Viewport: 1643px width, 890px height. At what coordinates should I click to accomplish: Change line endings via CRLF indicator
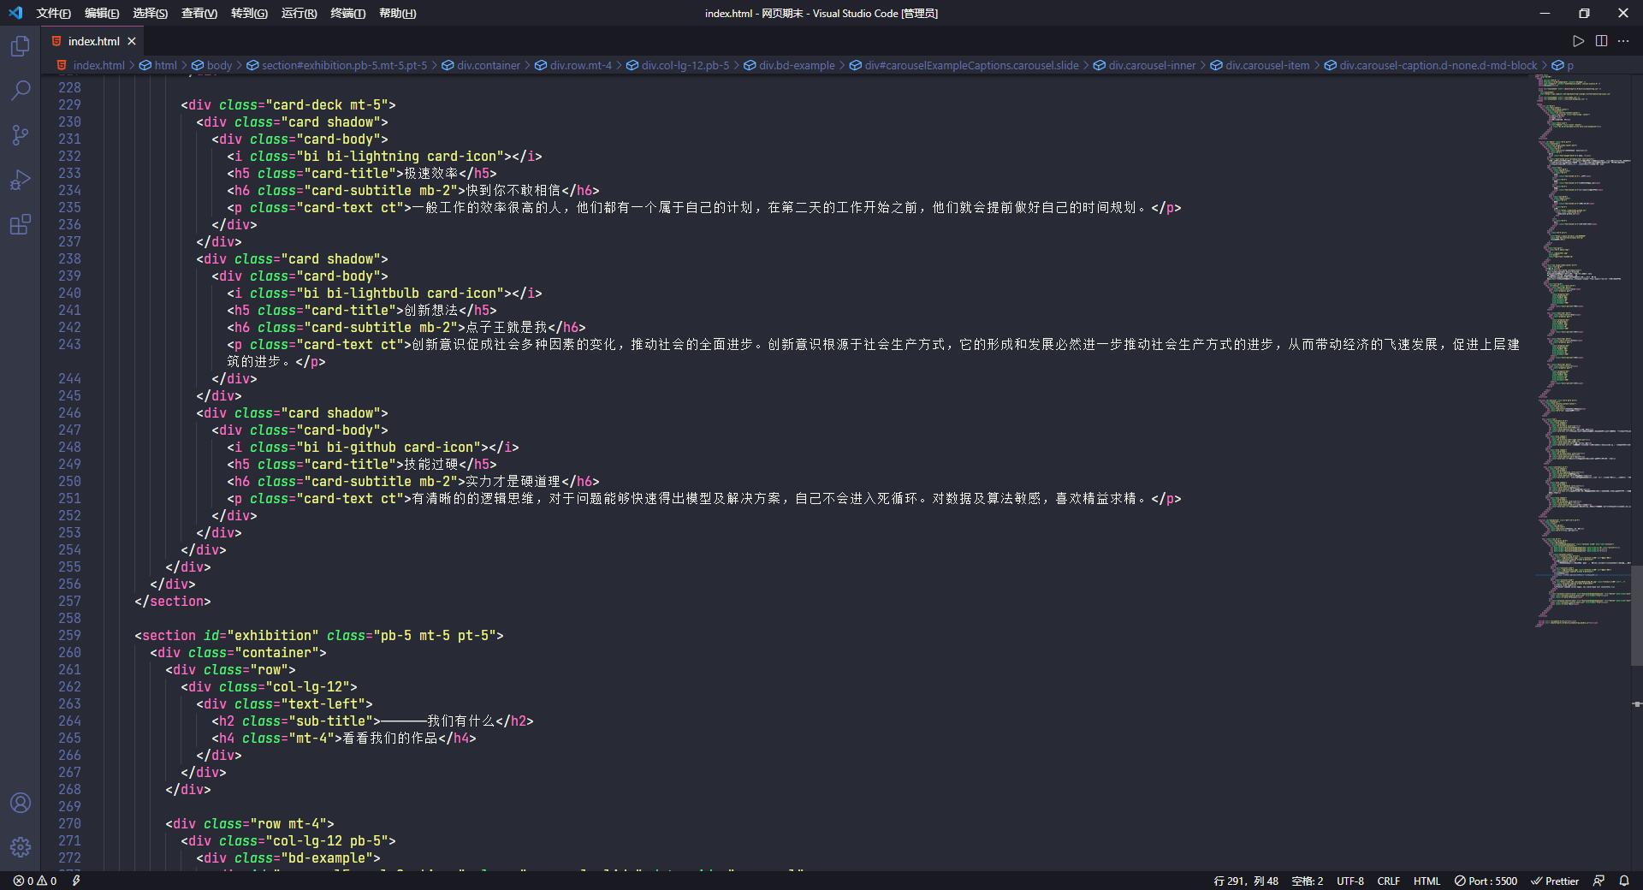tap(1389, 881)
